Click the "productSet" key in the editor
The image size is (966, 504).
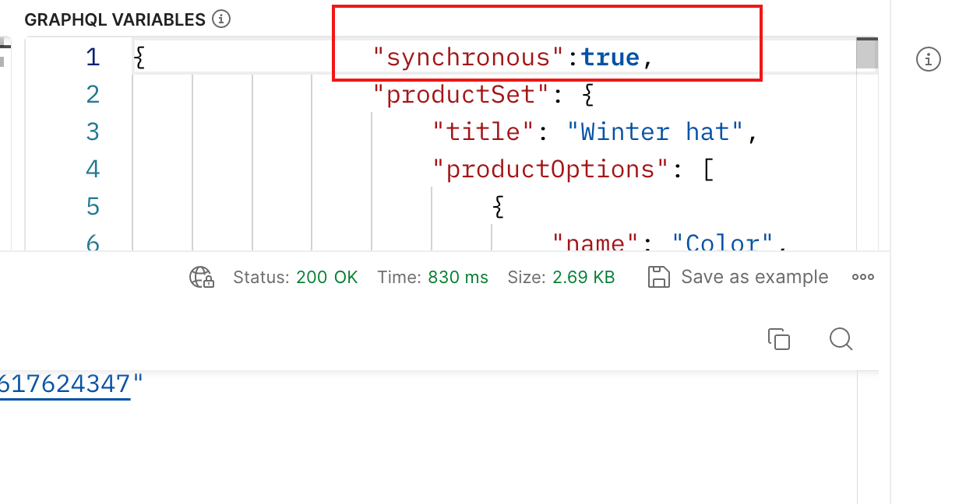click(x=464, y=95)
